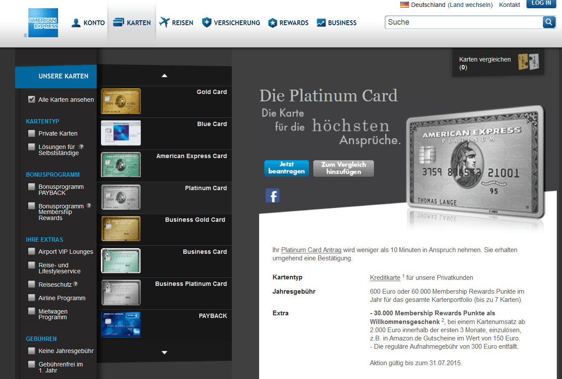Viewport: 562px width, 379px height.
Task: Select the green Business Card thumbnail
Action: tap(121, 261)
